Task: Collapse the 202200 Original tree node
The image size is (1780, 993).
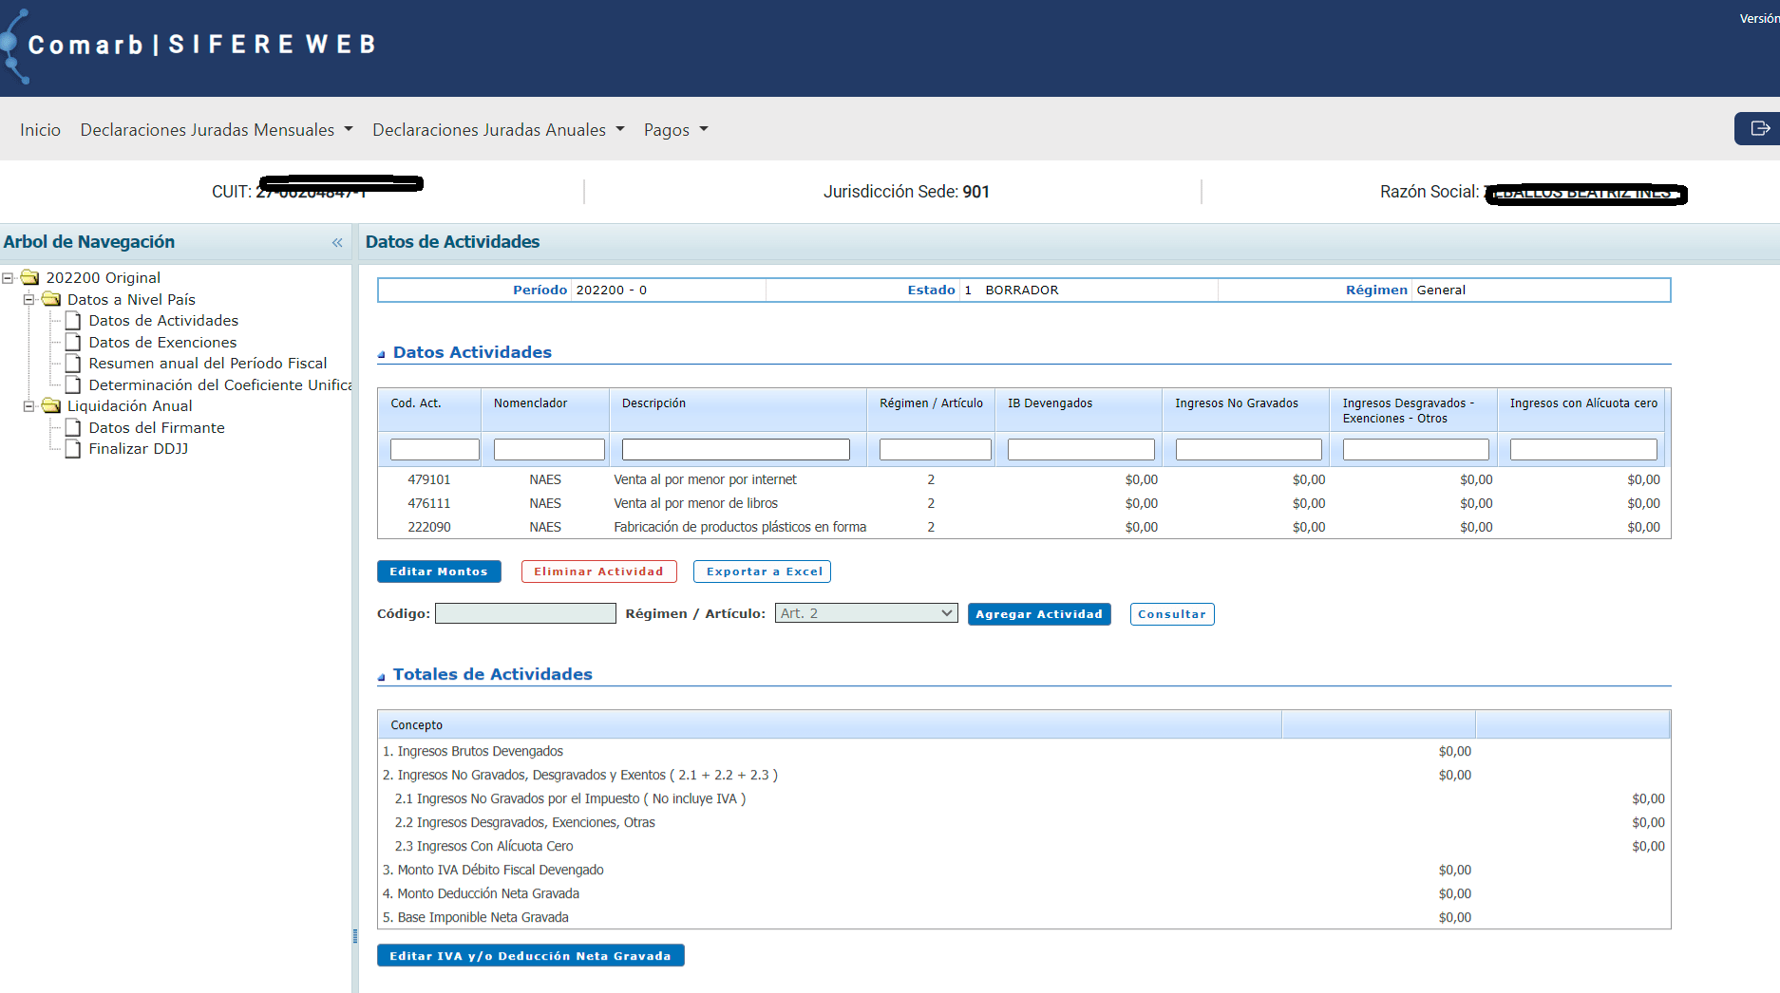Action: click(8, 277)
